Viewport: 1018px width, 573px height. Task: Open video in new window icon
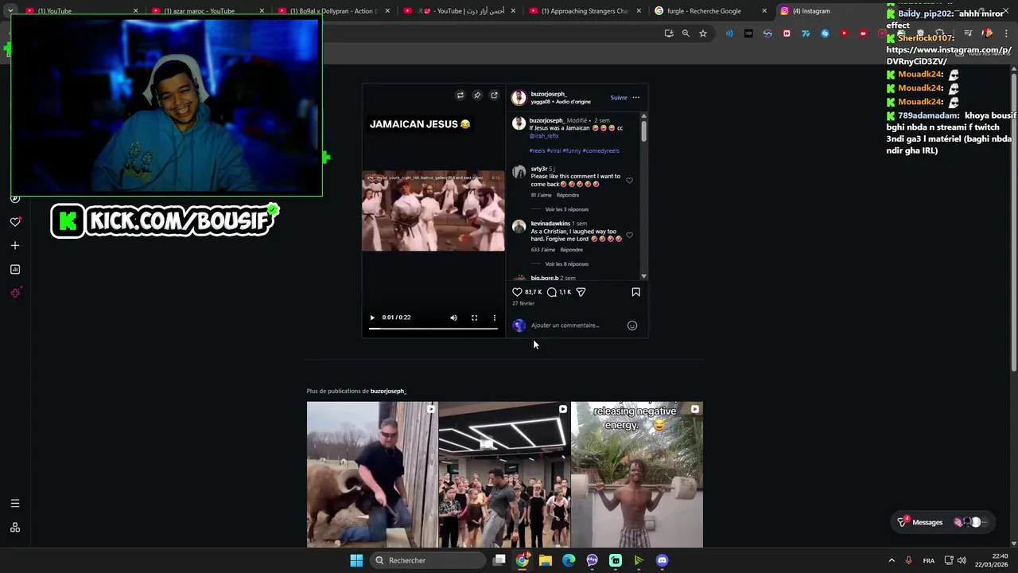coord(494,95)
